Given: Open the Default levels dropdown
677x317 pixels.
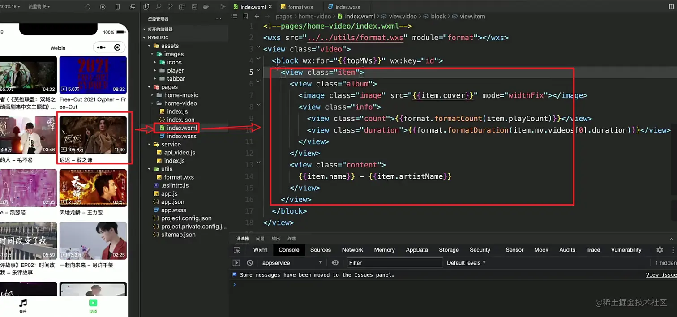Looking at the screenshot, I should click(x=466, y=263).
